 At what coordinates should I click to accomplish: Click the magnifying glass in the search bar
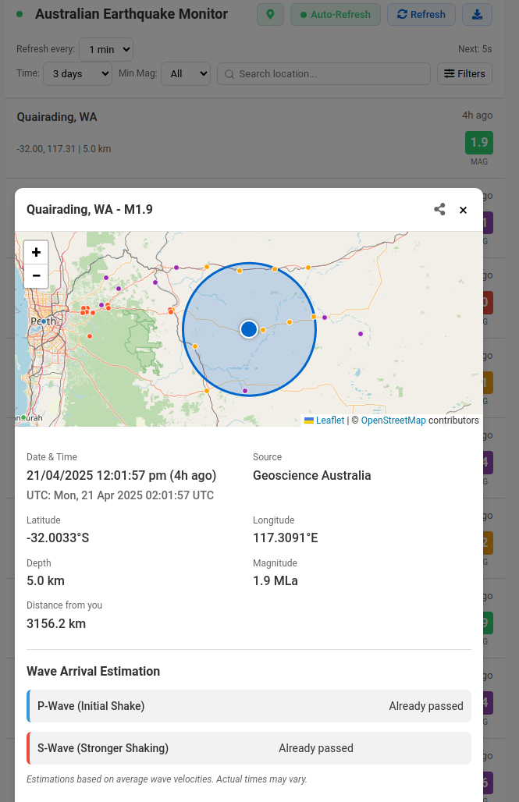click(229, 73)
